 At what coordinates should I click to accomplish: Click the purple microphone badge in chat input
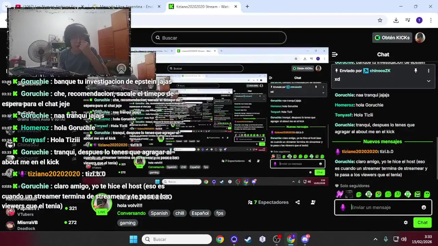coord(343,207)
